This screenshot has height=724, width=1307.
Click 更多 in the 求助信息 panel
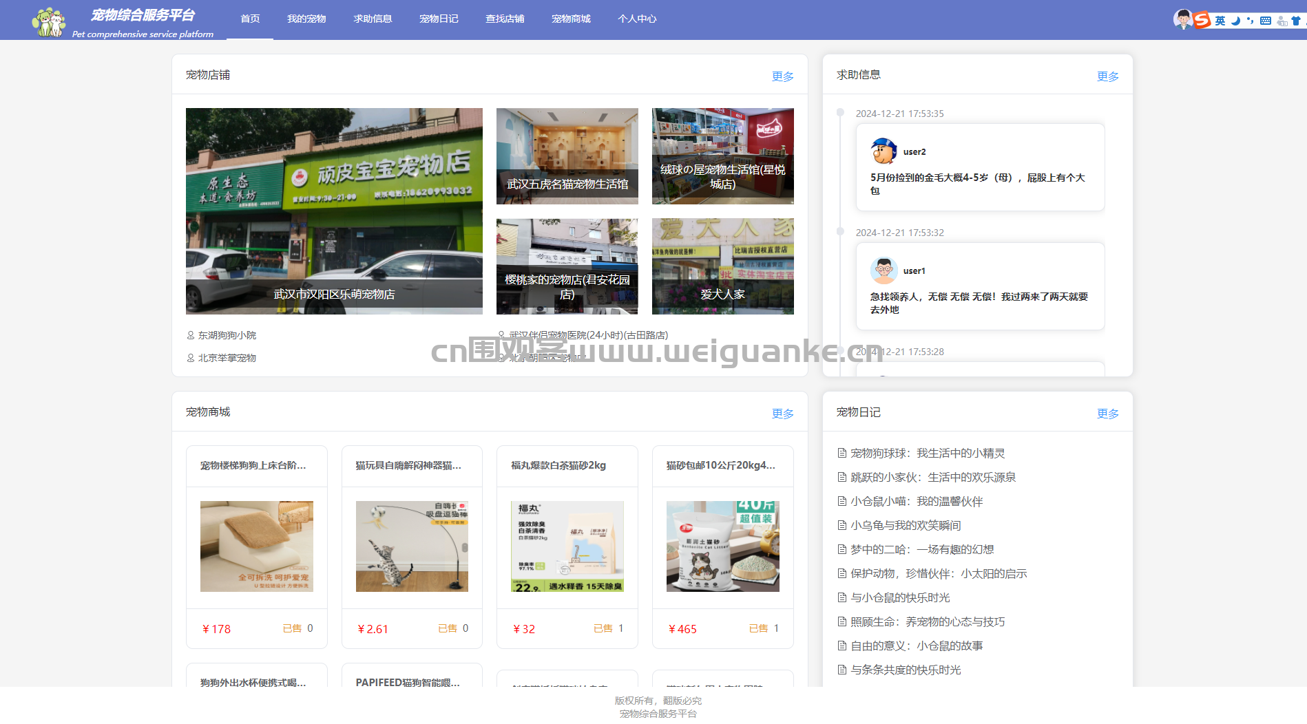[x=1108, y=76]
